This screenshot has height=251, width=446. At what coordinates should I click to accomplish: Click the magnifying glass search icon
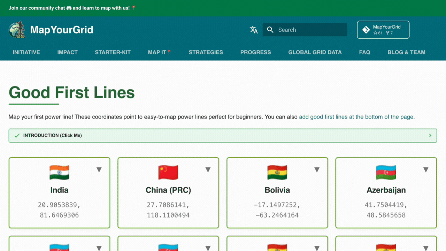[270, 30]
